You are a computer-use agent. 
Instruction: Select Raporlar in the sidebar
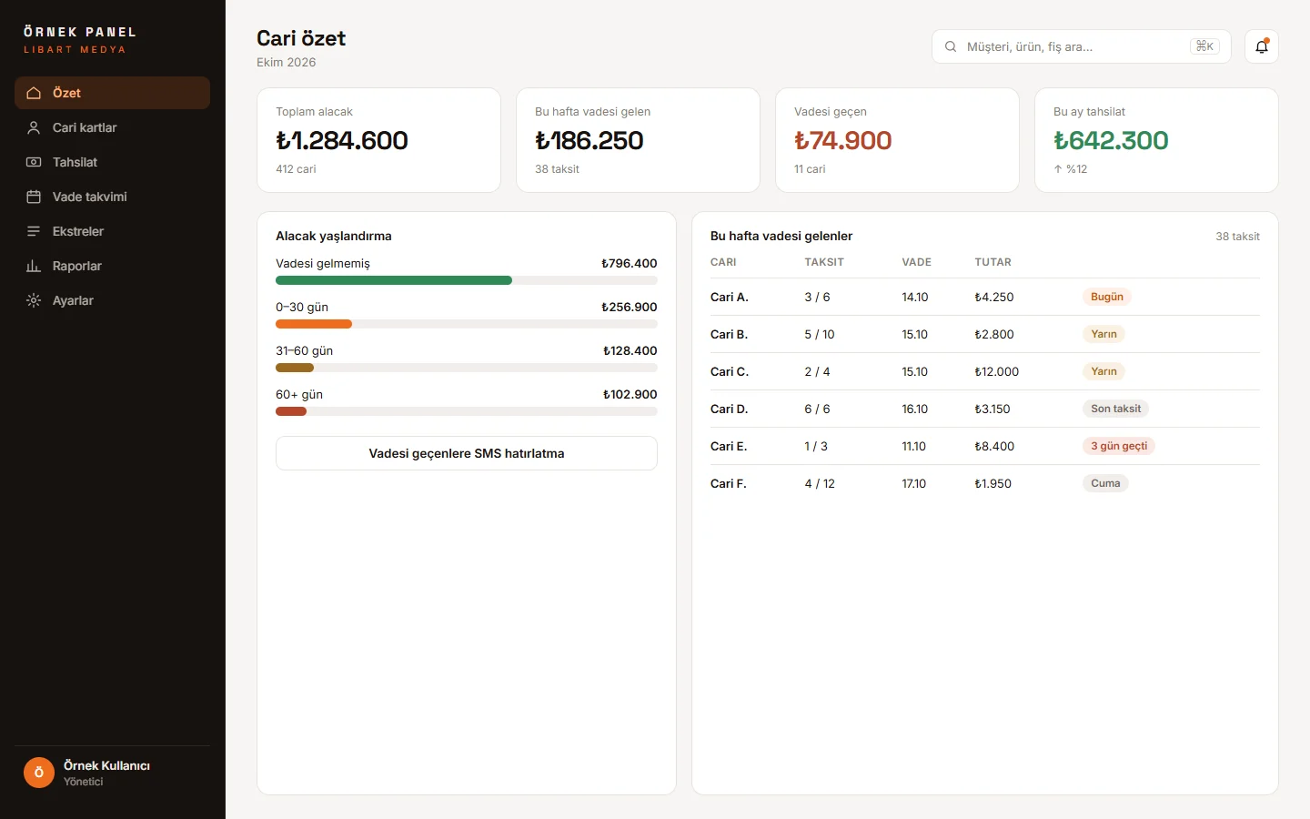112,266
